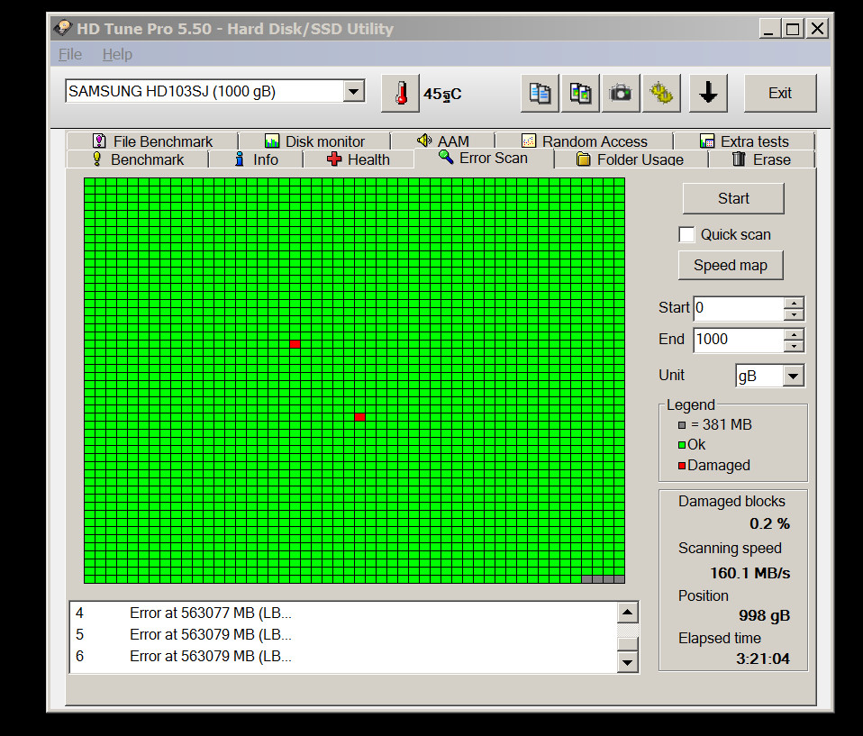Maximize the HD Tune Pro window
Screen dimensions: 863x736
click(793, 28)
